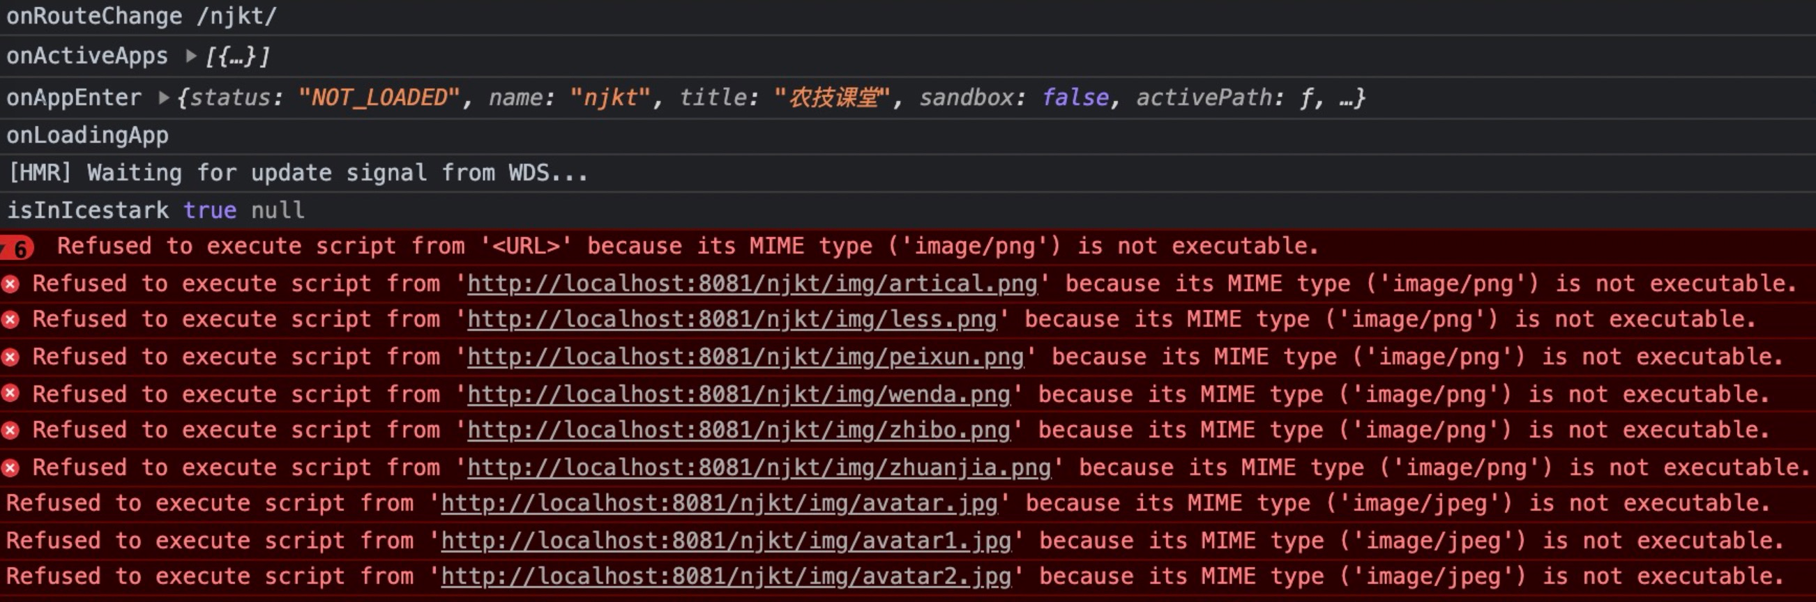Collapse the grouped error count badge 6
The image size is (1816, 602).
(x=17, y=248)
